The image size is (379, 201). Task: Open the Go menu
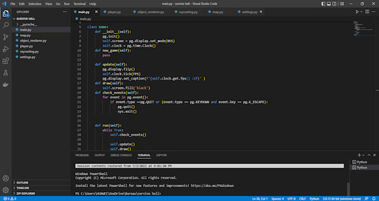(x=58, y=4)
